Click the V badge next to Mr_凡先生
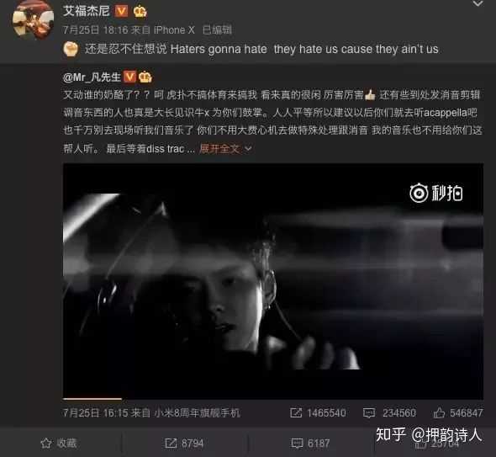Viewport: 496px width, 457px height. [129, 77]
